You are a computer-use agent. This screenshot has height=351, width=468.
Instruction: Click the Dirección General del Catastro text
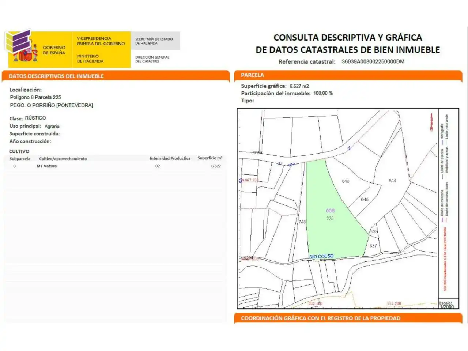coord(152,59)
